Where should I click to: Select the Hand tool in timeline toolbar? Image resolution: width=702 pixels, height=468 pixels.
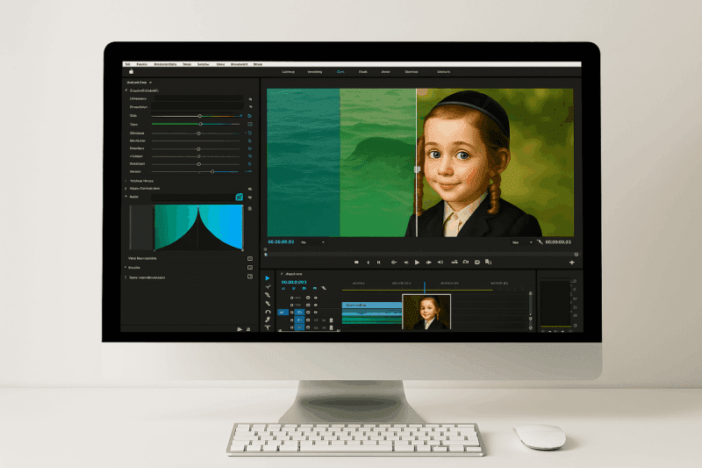pos(268,320)
